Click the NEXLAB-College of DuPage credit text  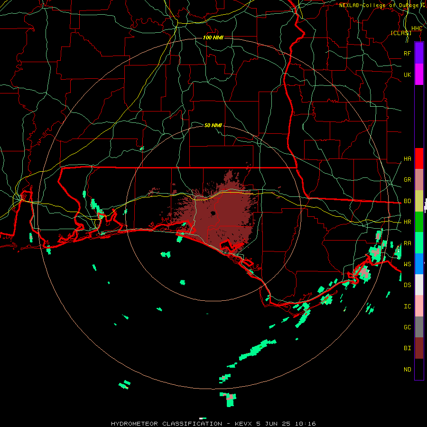379,5
